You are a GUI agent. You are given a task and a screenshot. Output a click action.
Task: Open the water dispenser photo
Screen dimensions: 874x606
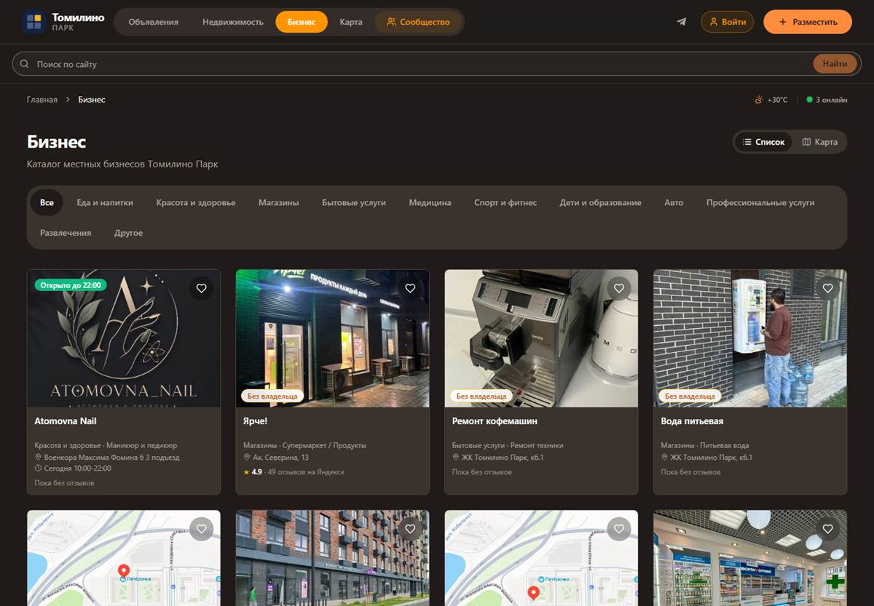[750, 338]
